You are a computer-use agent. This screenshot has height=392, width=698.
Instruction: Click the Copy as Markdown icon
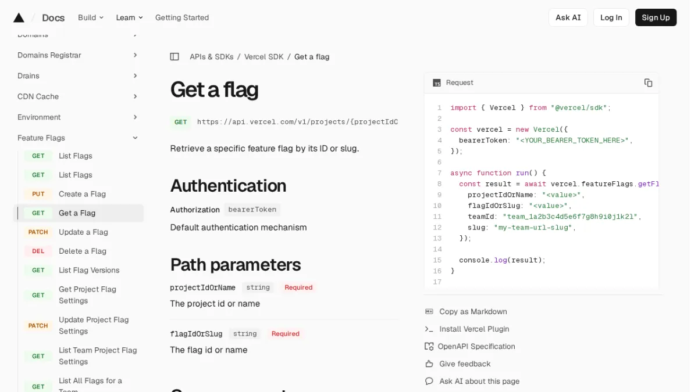point(429,311)
